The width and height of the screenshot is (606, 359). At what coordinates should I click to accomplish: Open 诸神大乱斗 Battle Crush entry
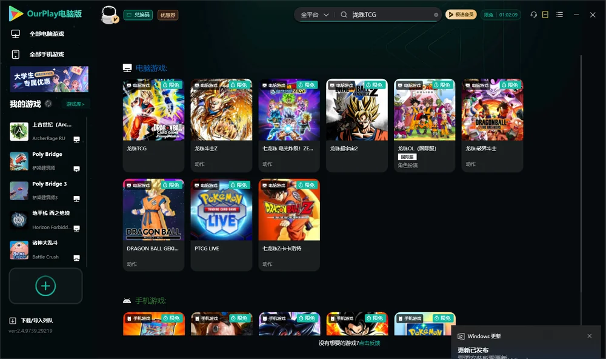tap(45, 250)
